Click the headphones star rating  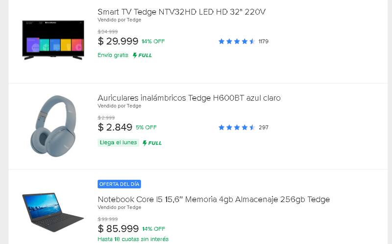pyautogui.click(x=237, y=128)
